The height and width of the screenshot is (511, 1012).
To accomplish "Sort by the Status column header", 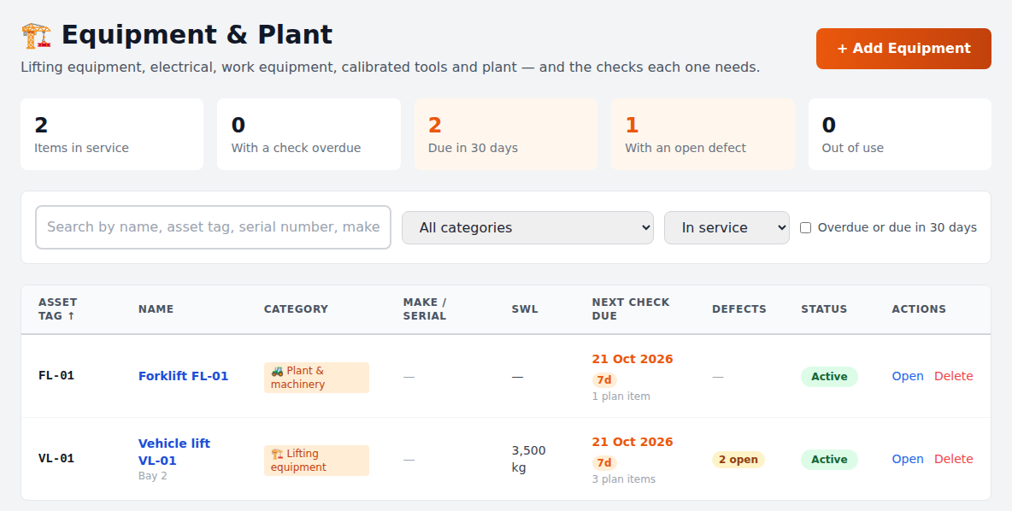I will click(824, 309).
